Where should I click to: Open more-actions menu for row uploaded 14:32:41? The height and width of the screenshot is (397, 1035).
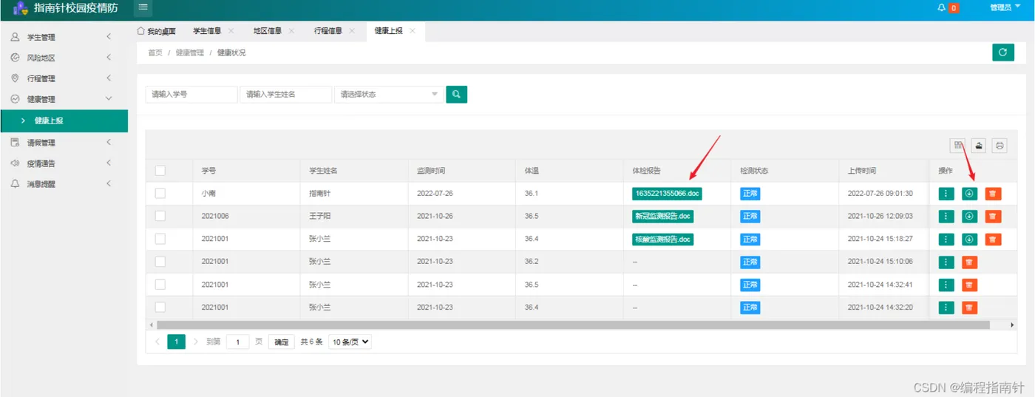click(x=946, y=285)
